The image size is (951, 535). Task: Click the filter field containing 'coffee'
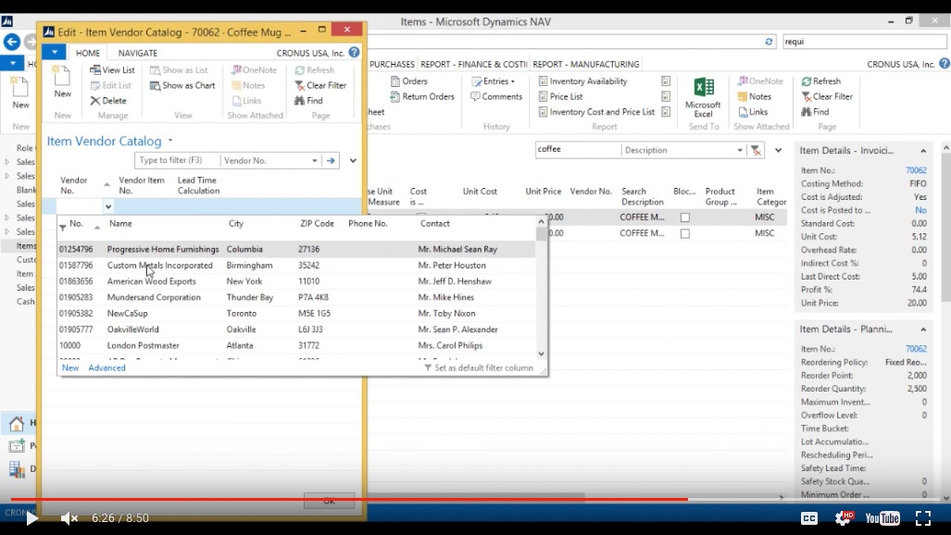coord(578,150)
